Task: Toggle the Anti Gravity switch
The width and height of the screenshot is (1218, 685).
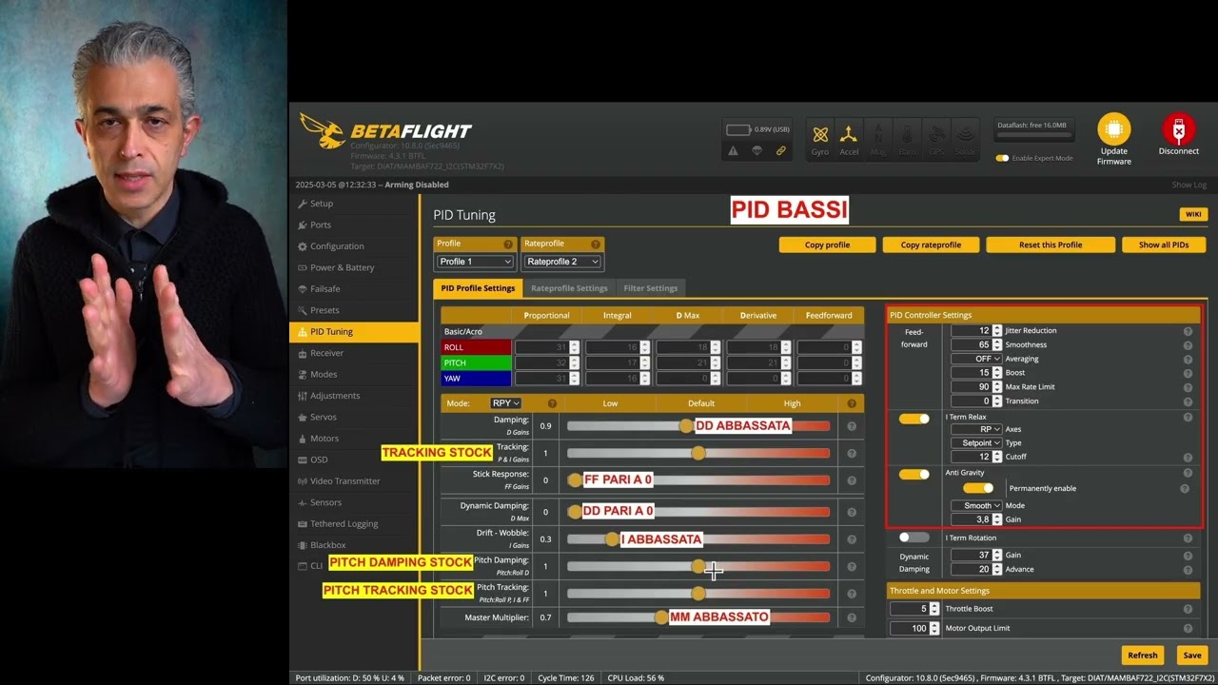Action: [x=913, y=474]
